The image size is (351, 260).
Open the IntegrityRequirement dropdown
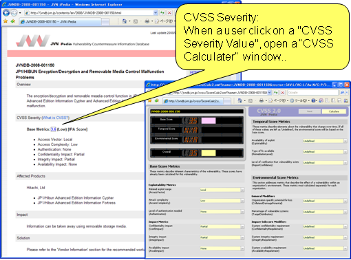click(x=325, y=237)
